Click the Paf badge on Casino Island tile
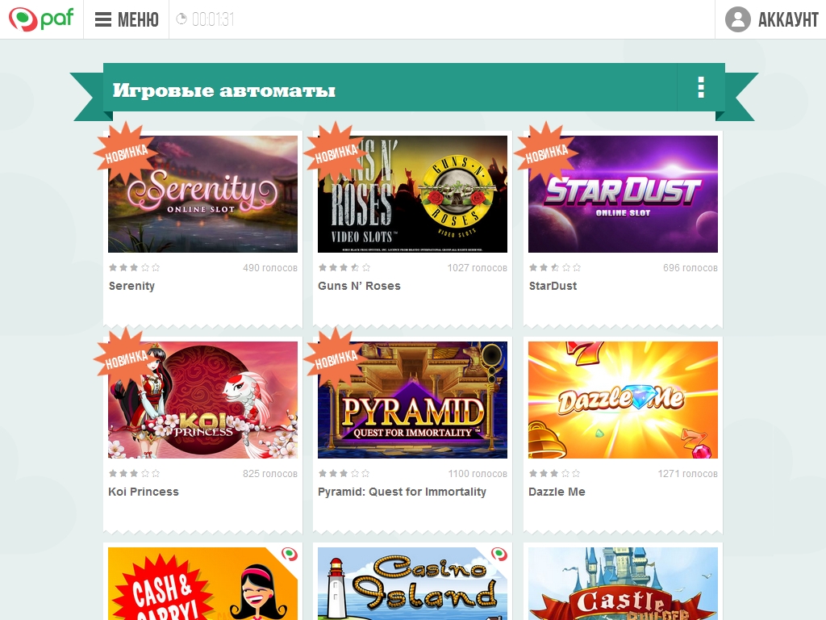 tap(499, 554)
